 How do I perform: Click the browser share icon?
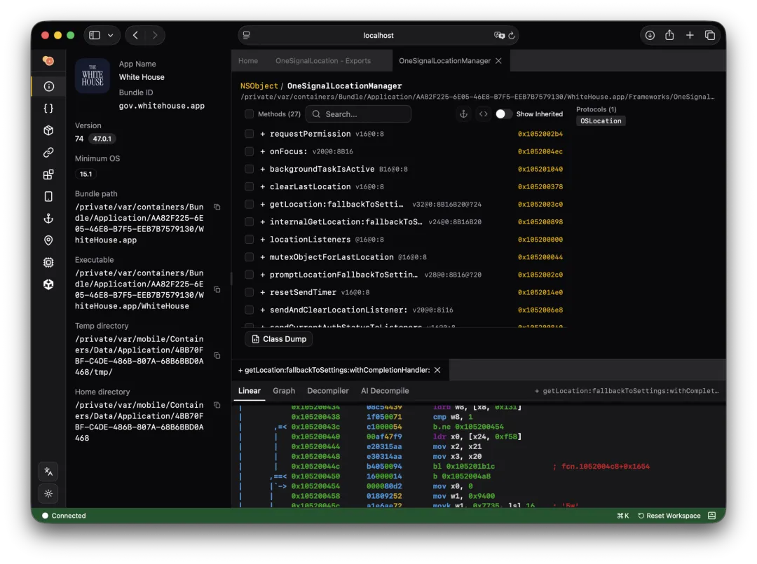tap(669, 35)
